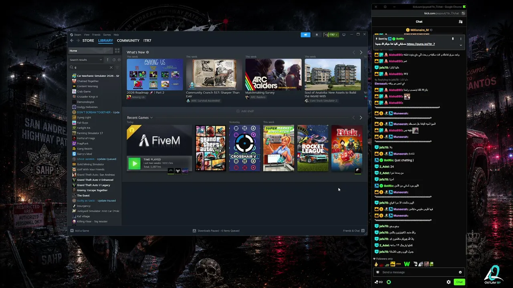Customize What's New with gear icon
513x288 pixels.
pyautogui.click(x=147, y=52)
